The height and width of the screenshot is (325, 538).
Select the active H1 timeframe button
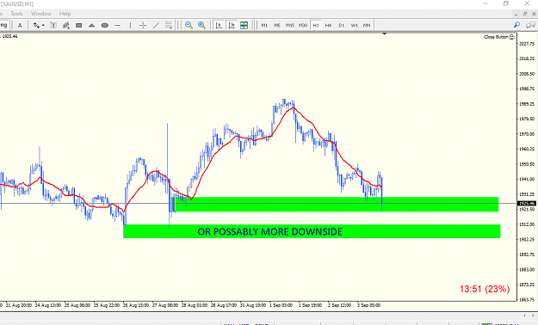pos(316,26)
